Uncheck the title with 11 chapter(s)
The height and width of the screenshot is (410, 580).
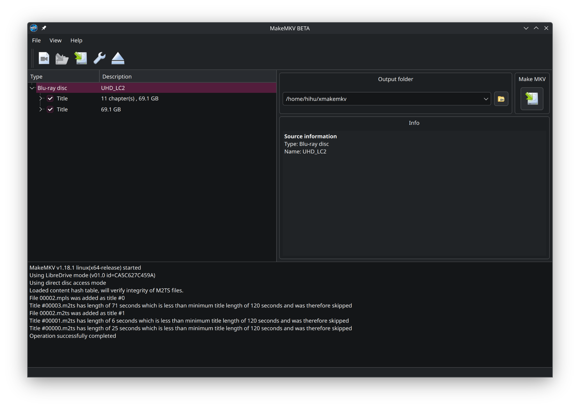50,98
